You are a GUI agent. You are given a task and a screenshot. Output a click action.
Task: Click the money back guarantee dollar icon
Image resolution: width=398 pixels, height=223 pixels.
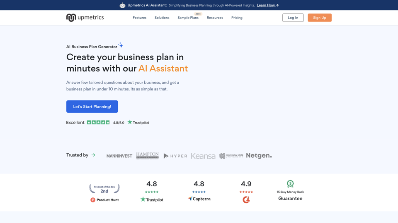[x=290, y=184]
